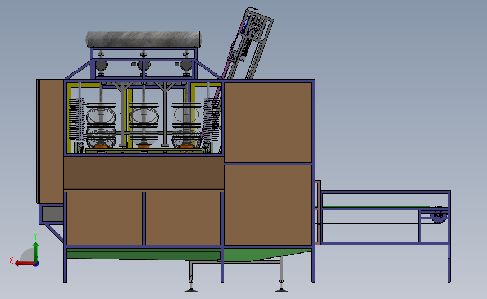Viewport: 487px width, 299px height.
Task: Select the lower right brown enclosure panel
Action: pyautogui.click(x=268, y=205)
